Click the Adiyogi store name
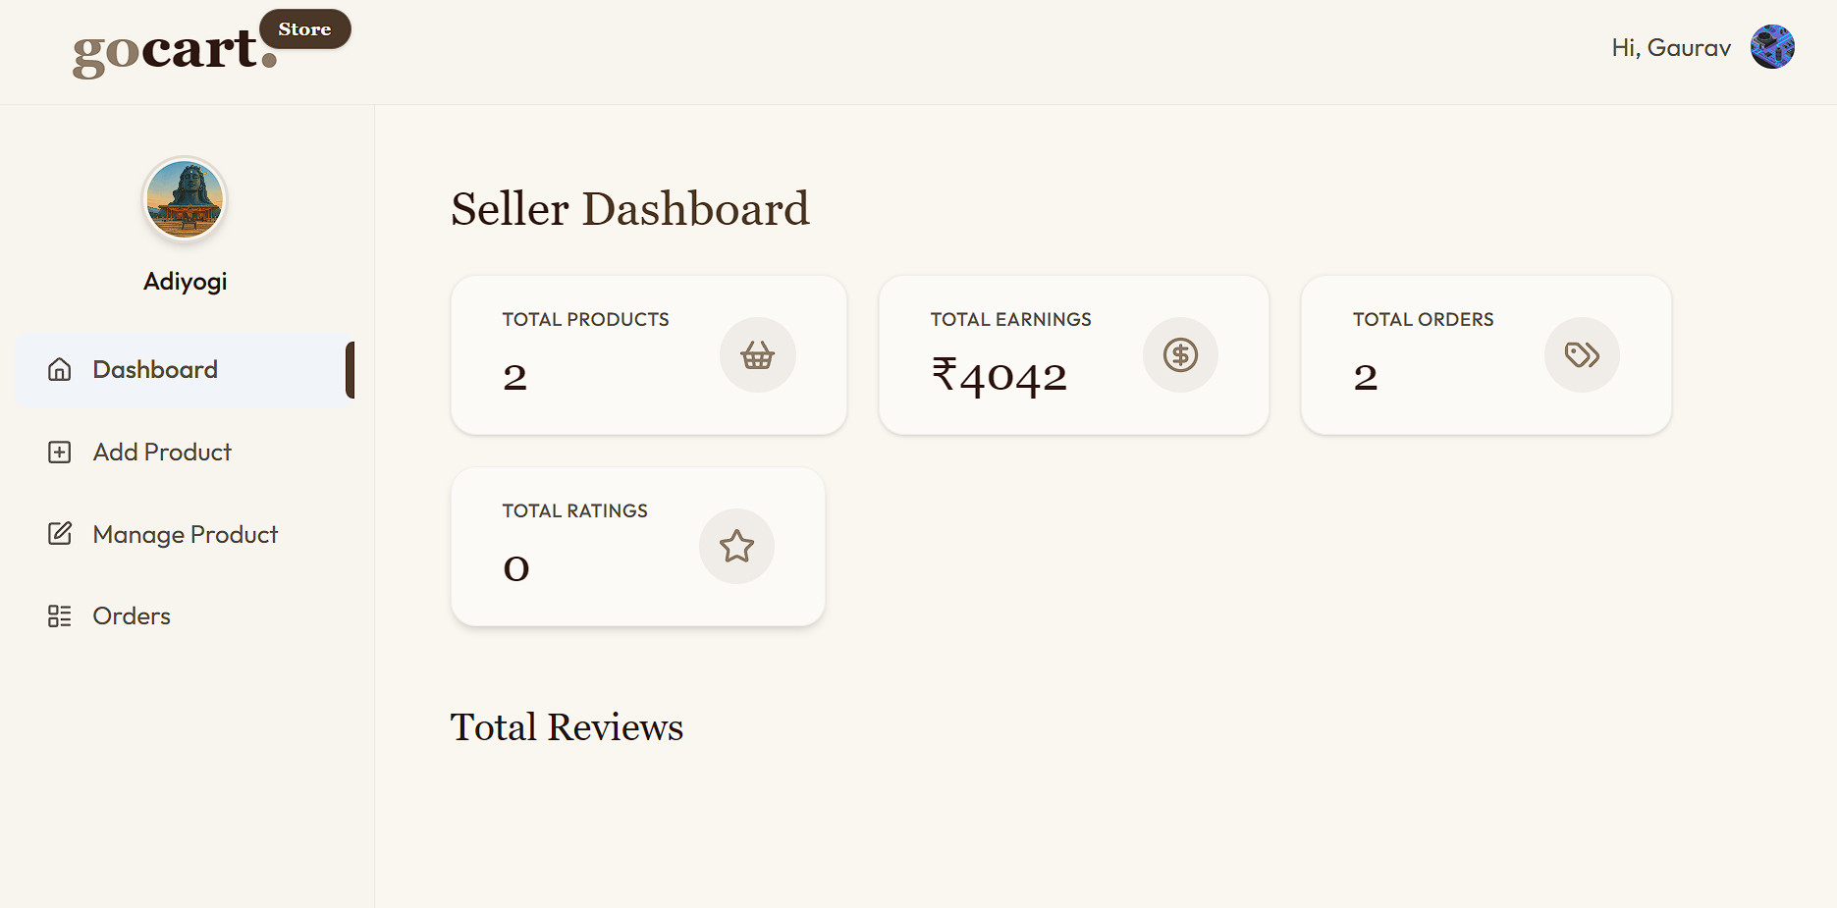The image size is (1837, 908). coord(185,282)
